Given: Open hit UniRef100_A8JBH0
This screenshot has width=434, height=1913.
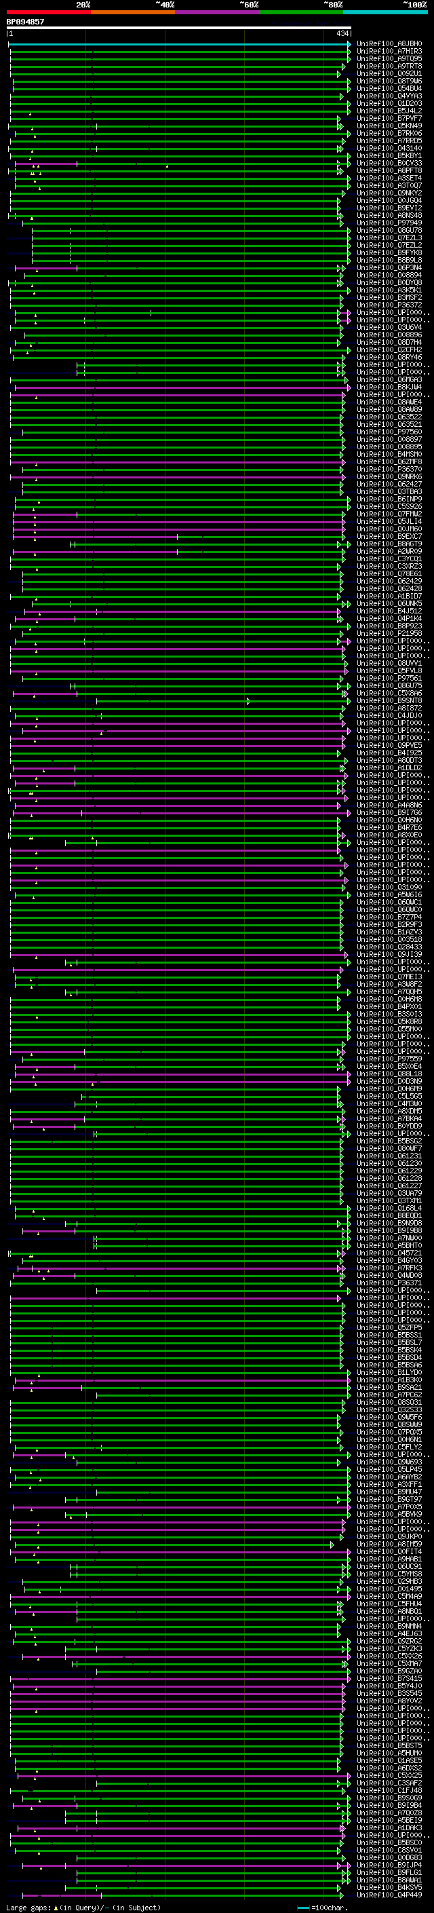Looking at the screenshot, I should (x=389, y=44).
